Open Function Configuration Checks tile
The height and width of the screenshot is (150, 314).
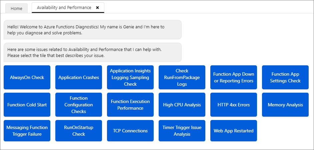(79, 105)
